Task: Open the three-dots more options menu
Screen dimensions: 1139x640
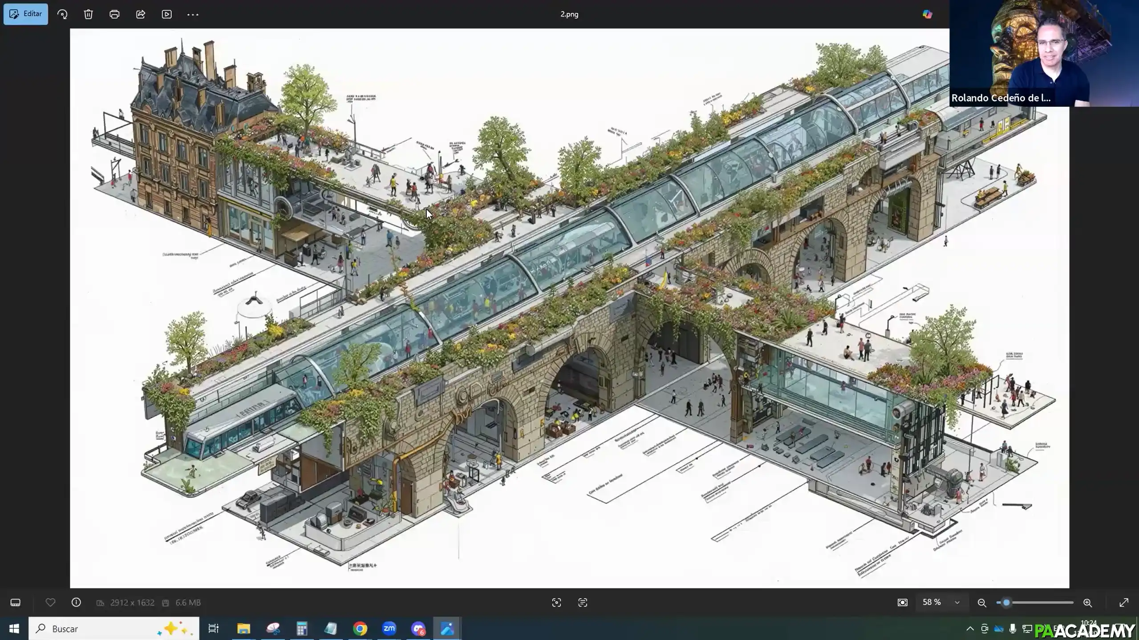Action: [x=193, y=14]
